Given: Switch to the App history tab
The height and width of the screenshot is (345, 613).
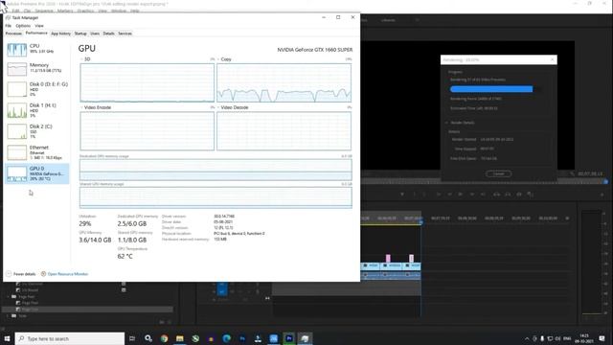Looking at the screenshot, I should point(61,34).
